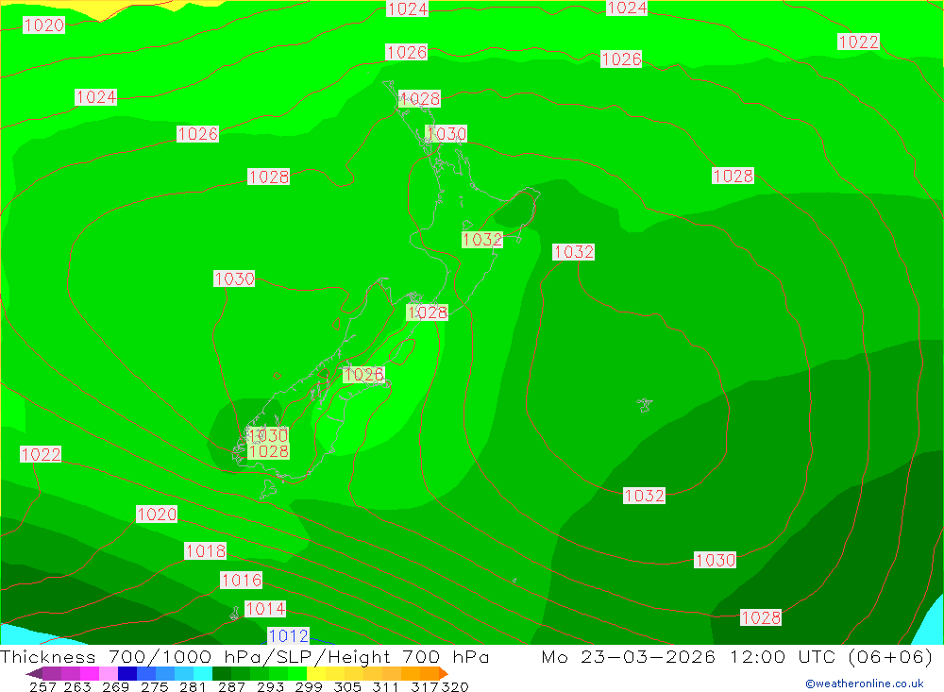Click the forecast date 'Mo 23-03-2026 12:00 UTC'
Viewport: 944px width, 692px height.
[x=691, y=656]
